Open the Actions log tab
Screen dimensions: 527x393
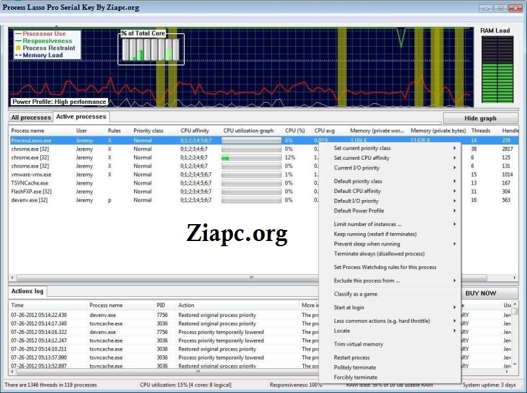(x=27, y=292)
